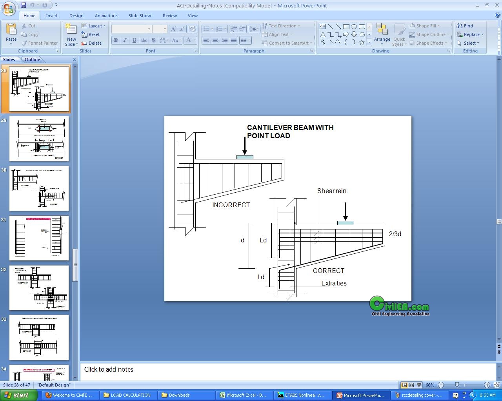Image resolution: width=502 pixels, height=401 pixels.
Task: Decrease list indent level icon
Action: point(234,29)
